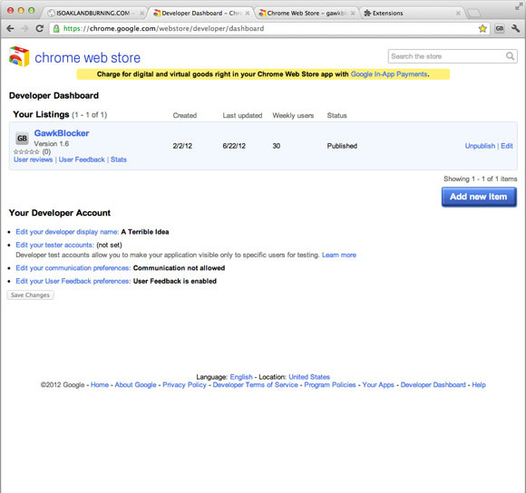
Task: Open Stats for GawkBlocker
Action: click(119, 159)
